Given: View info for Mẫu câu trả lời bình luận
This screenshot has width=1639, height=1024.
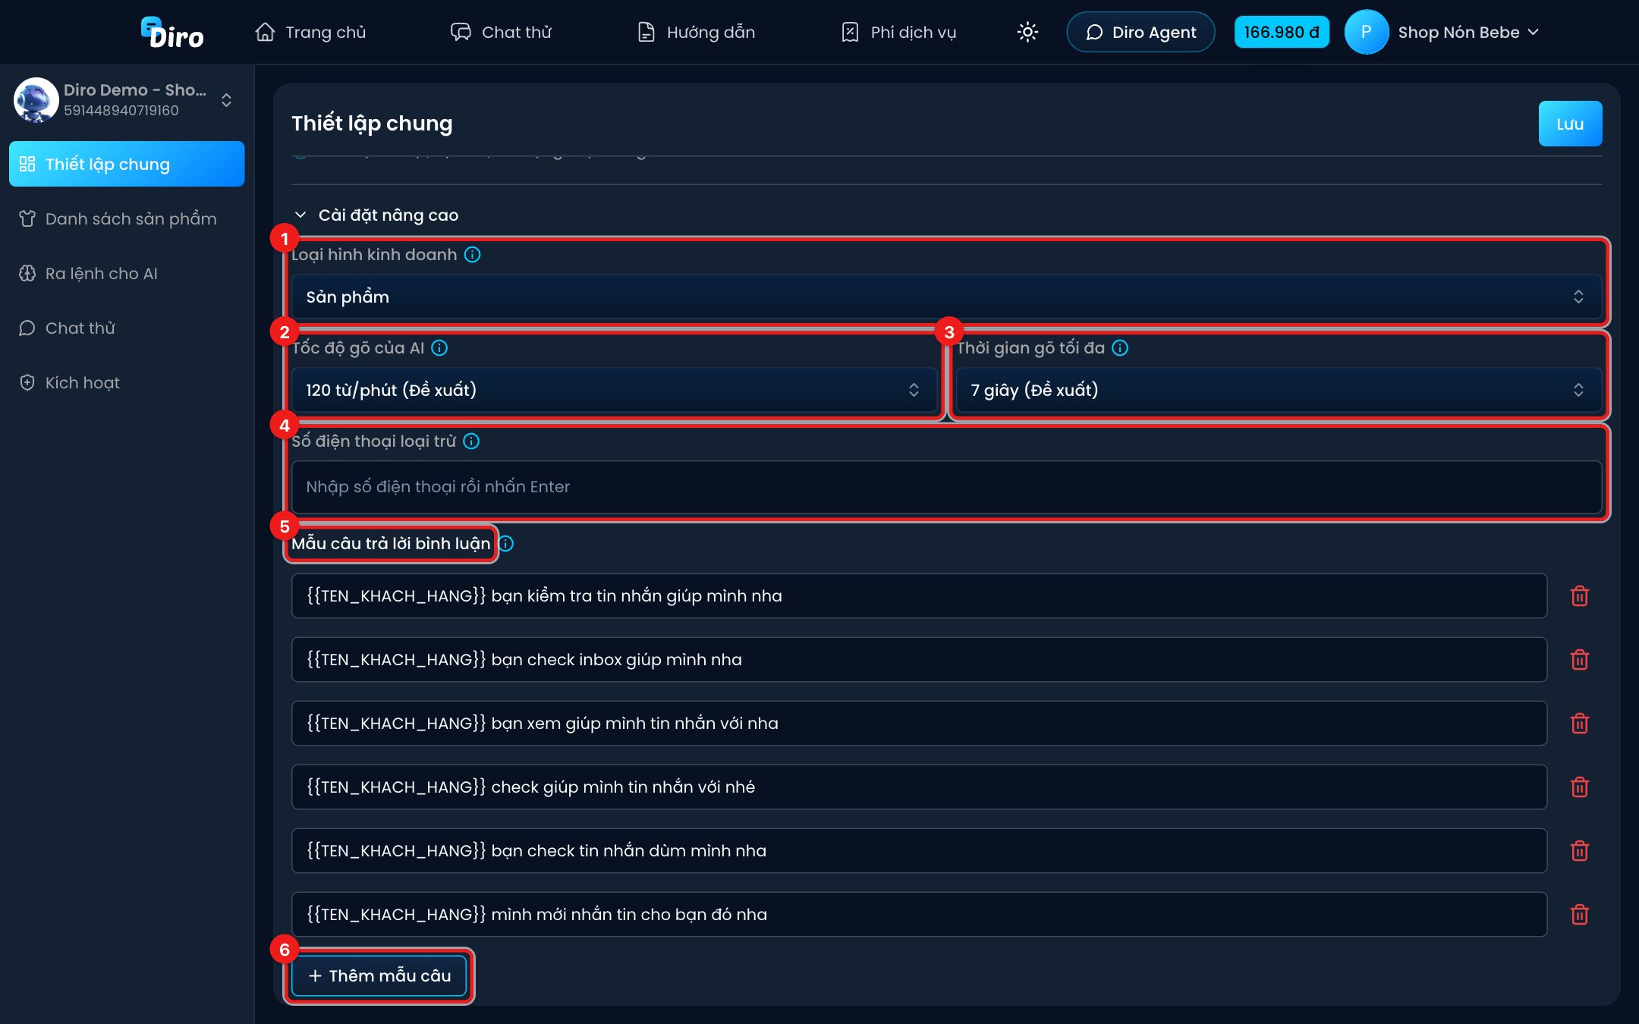Looking at the screenshot, I should pos(506,544).
